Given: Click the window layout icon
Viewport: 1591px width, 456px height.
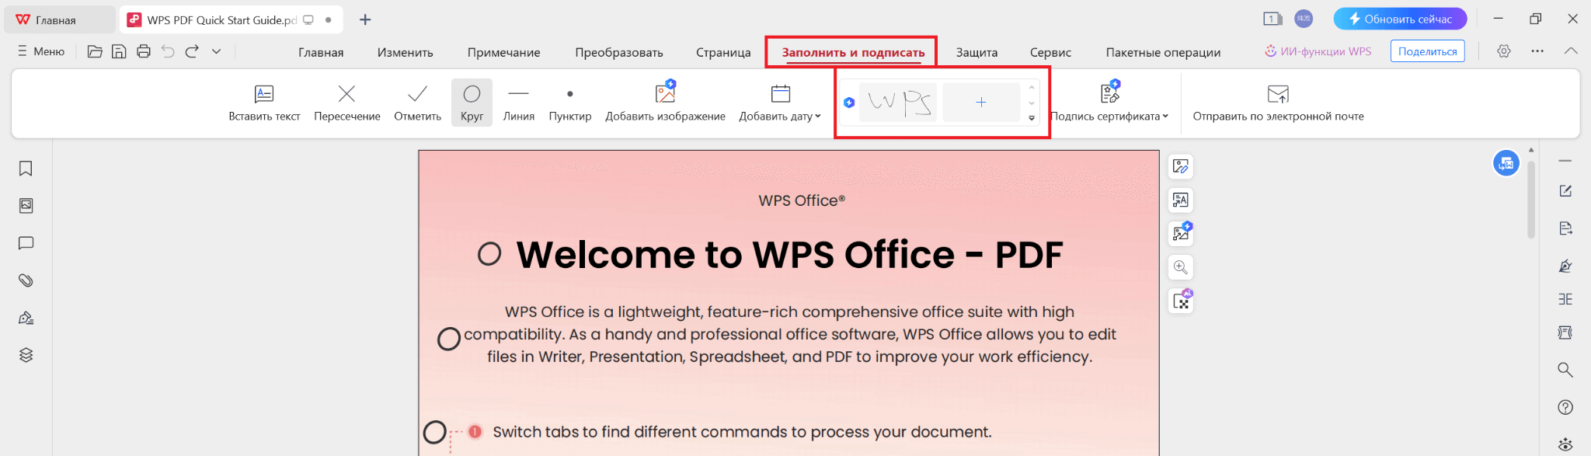Looking at the screenshot, I should [1272, 19].
